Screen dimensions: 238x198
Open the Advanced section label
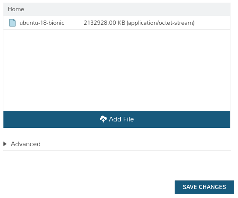(26, 144)
